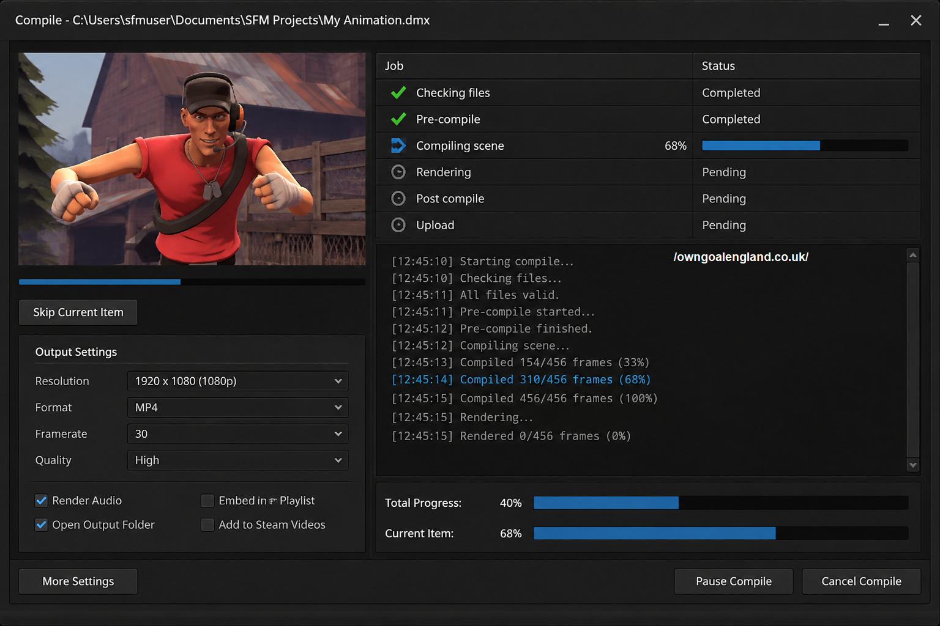Image resolution: width=940 pixels, height=626 pixels.
Task: Check Add to Steam Videos
Action: 207,525
